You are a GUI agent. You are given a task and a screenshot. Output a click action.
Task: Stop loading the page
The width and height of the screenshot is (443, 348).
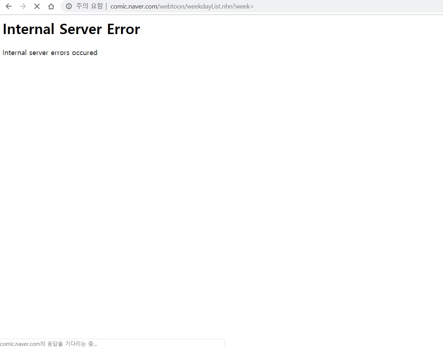pos(37,6)
